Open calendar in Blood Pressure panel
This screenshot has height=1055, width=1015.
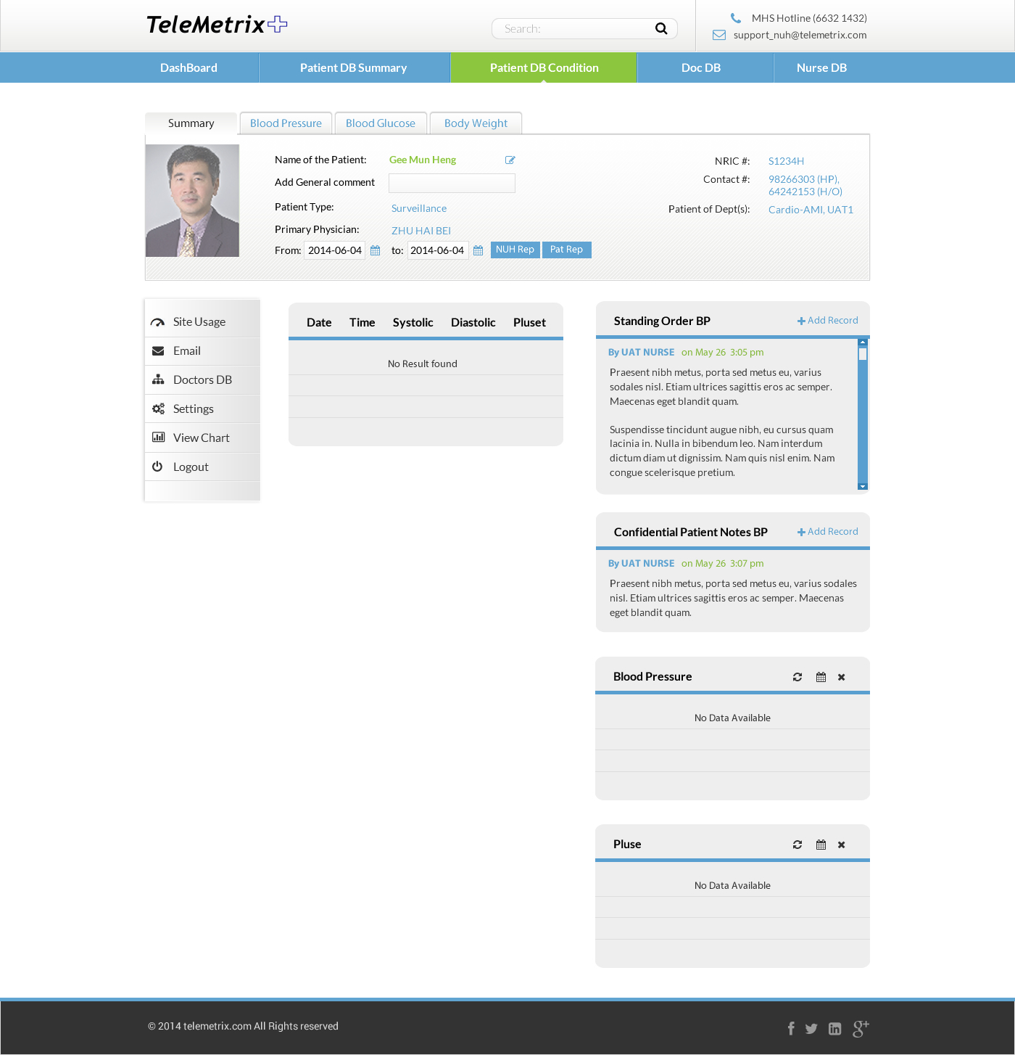pyautogui.click(x=821, y=677)
